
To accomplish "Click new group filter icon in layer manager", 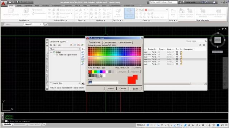I will pyautogui.click(x=54, y=45).
